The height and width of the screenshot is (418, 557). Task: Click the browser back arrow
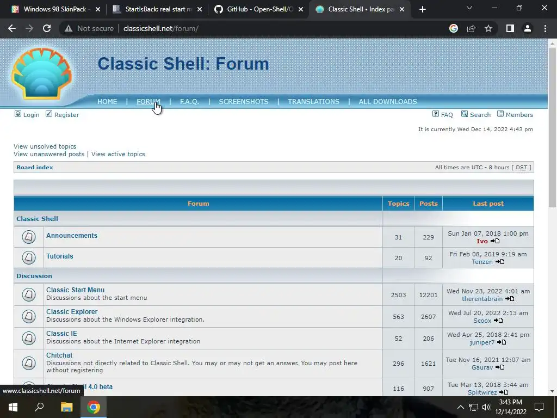(12, 28)
